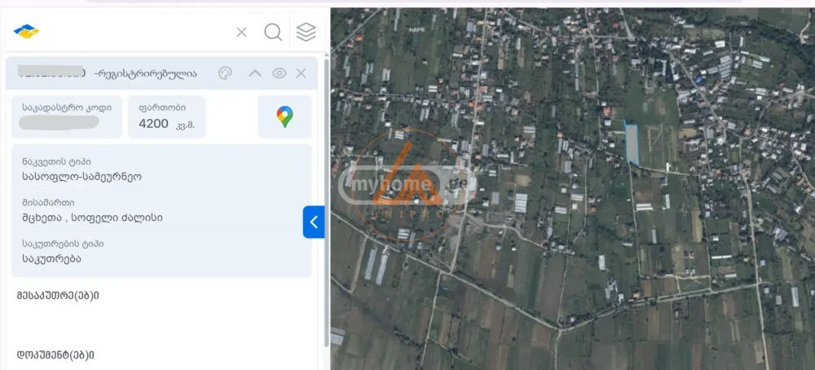This screenshot has height=370, width=815.
Task: Collapse parcel panel with up chevron
Action: [x=254, y=73]
